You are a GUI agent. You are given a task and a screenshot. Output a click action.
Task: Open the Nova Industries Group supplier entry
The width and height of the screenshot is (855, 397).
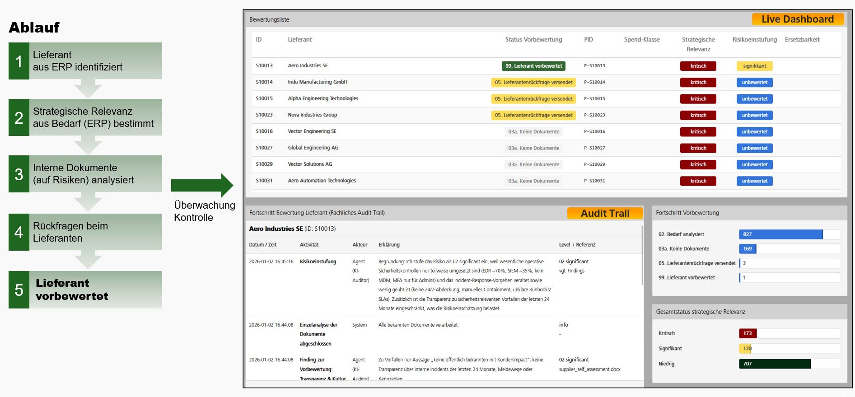312,115
